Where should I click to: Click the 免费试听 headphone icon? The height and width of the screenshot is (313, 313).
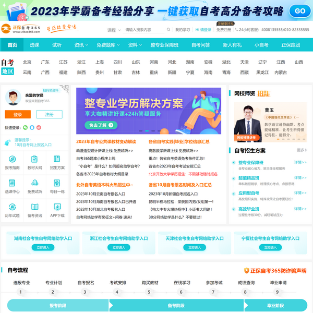pyautogui.click(x=34, y=183)
